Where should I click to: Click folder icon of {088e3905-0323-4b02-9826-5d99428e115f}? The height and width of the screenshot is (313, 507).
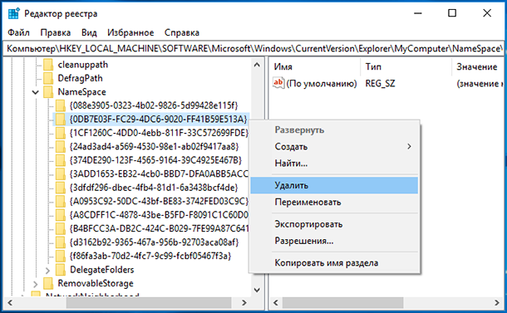click(60, 105)
